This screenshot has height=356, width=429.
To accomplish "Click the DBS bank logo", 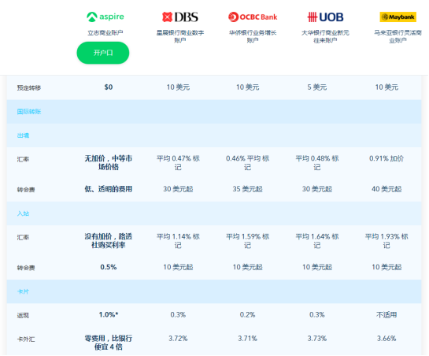I will pos(180,17).
